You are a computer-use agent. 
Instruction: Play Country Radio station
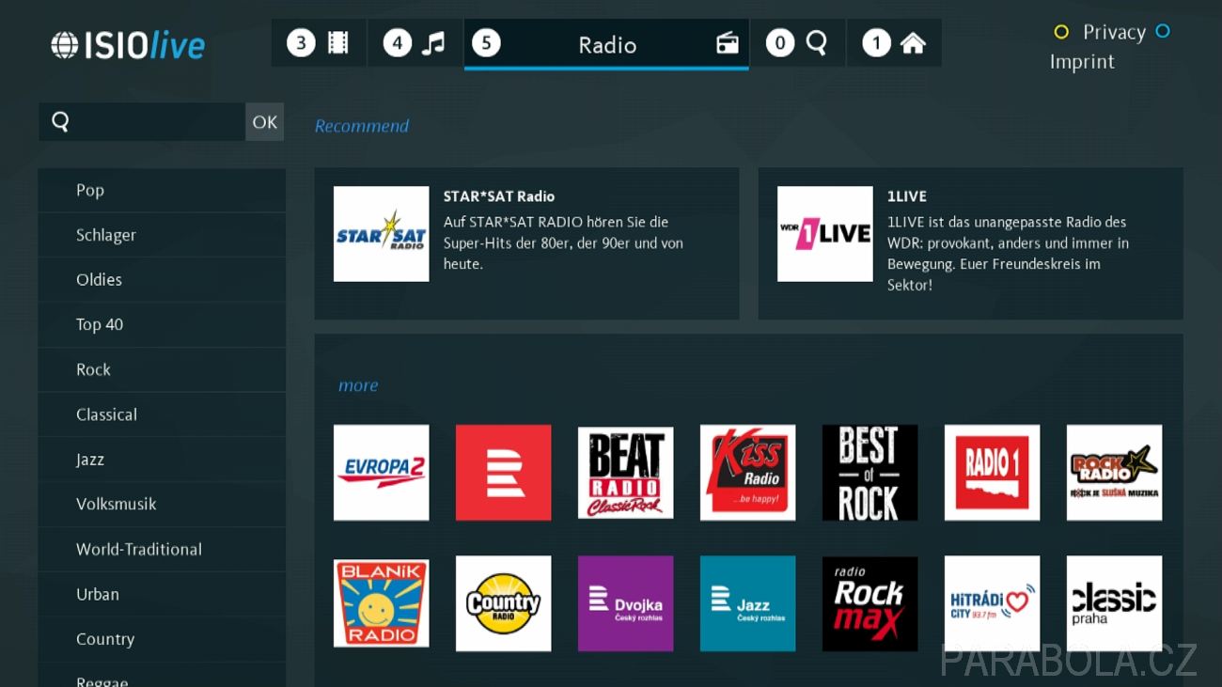tap(503, 603)
